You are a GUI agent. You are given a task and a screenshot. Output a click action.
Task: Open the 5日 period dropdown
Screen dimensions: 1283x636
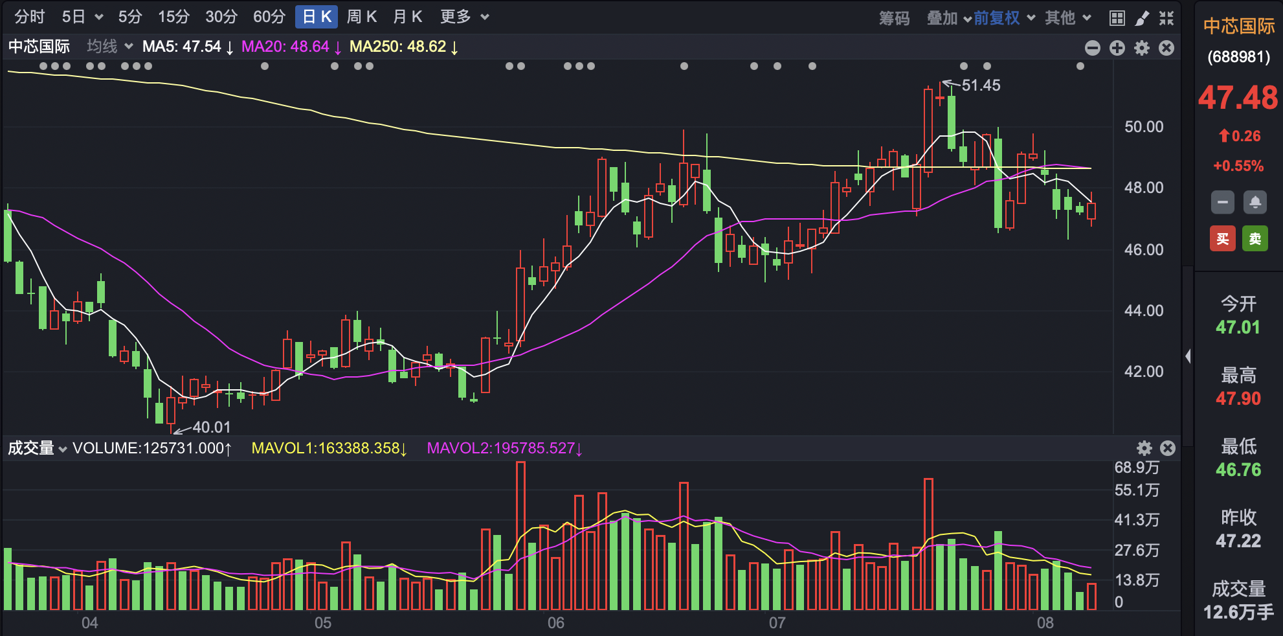click(x=82, y=17)
